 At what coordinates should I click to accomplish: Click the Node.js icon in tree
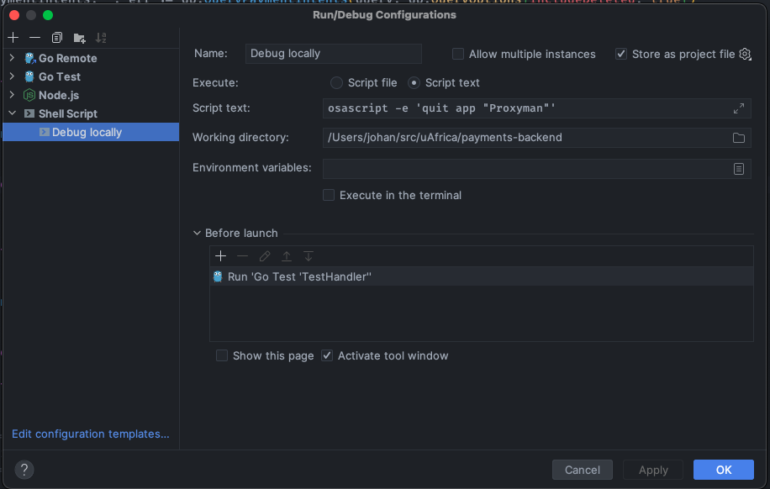click(x=29, y=95)
